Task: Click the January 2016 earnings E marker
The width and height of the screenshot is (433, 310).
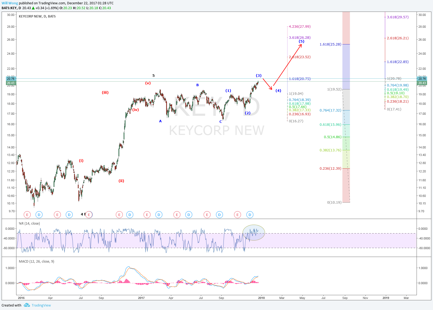Action: (x=27, y=215)
